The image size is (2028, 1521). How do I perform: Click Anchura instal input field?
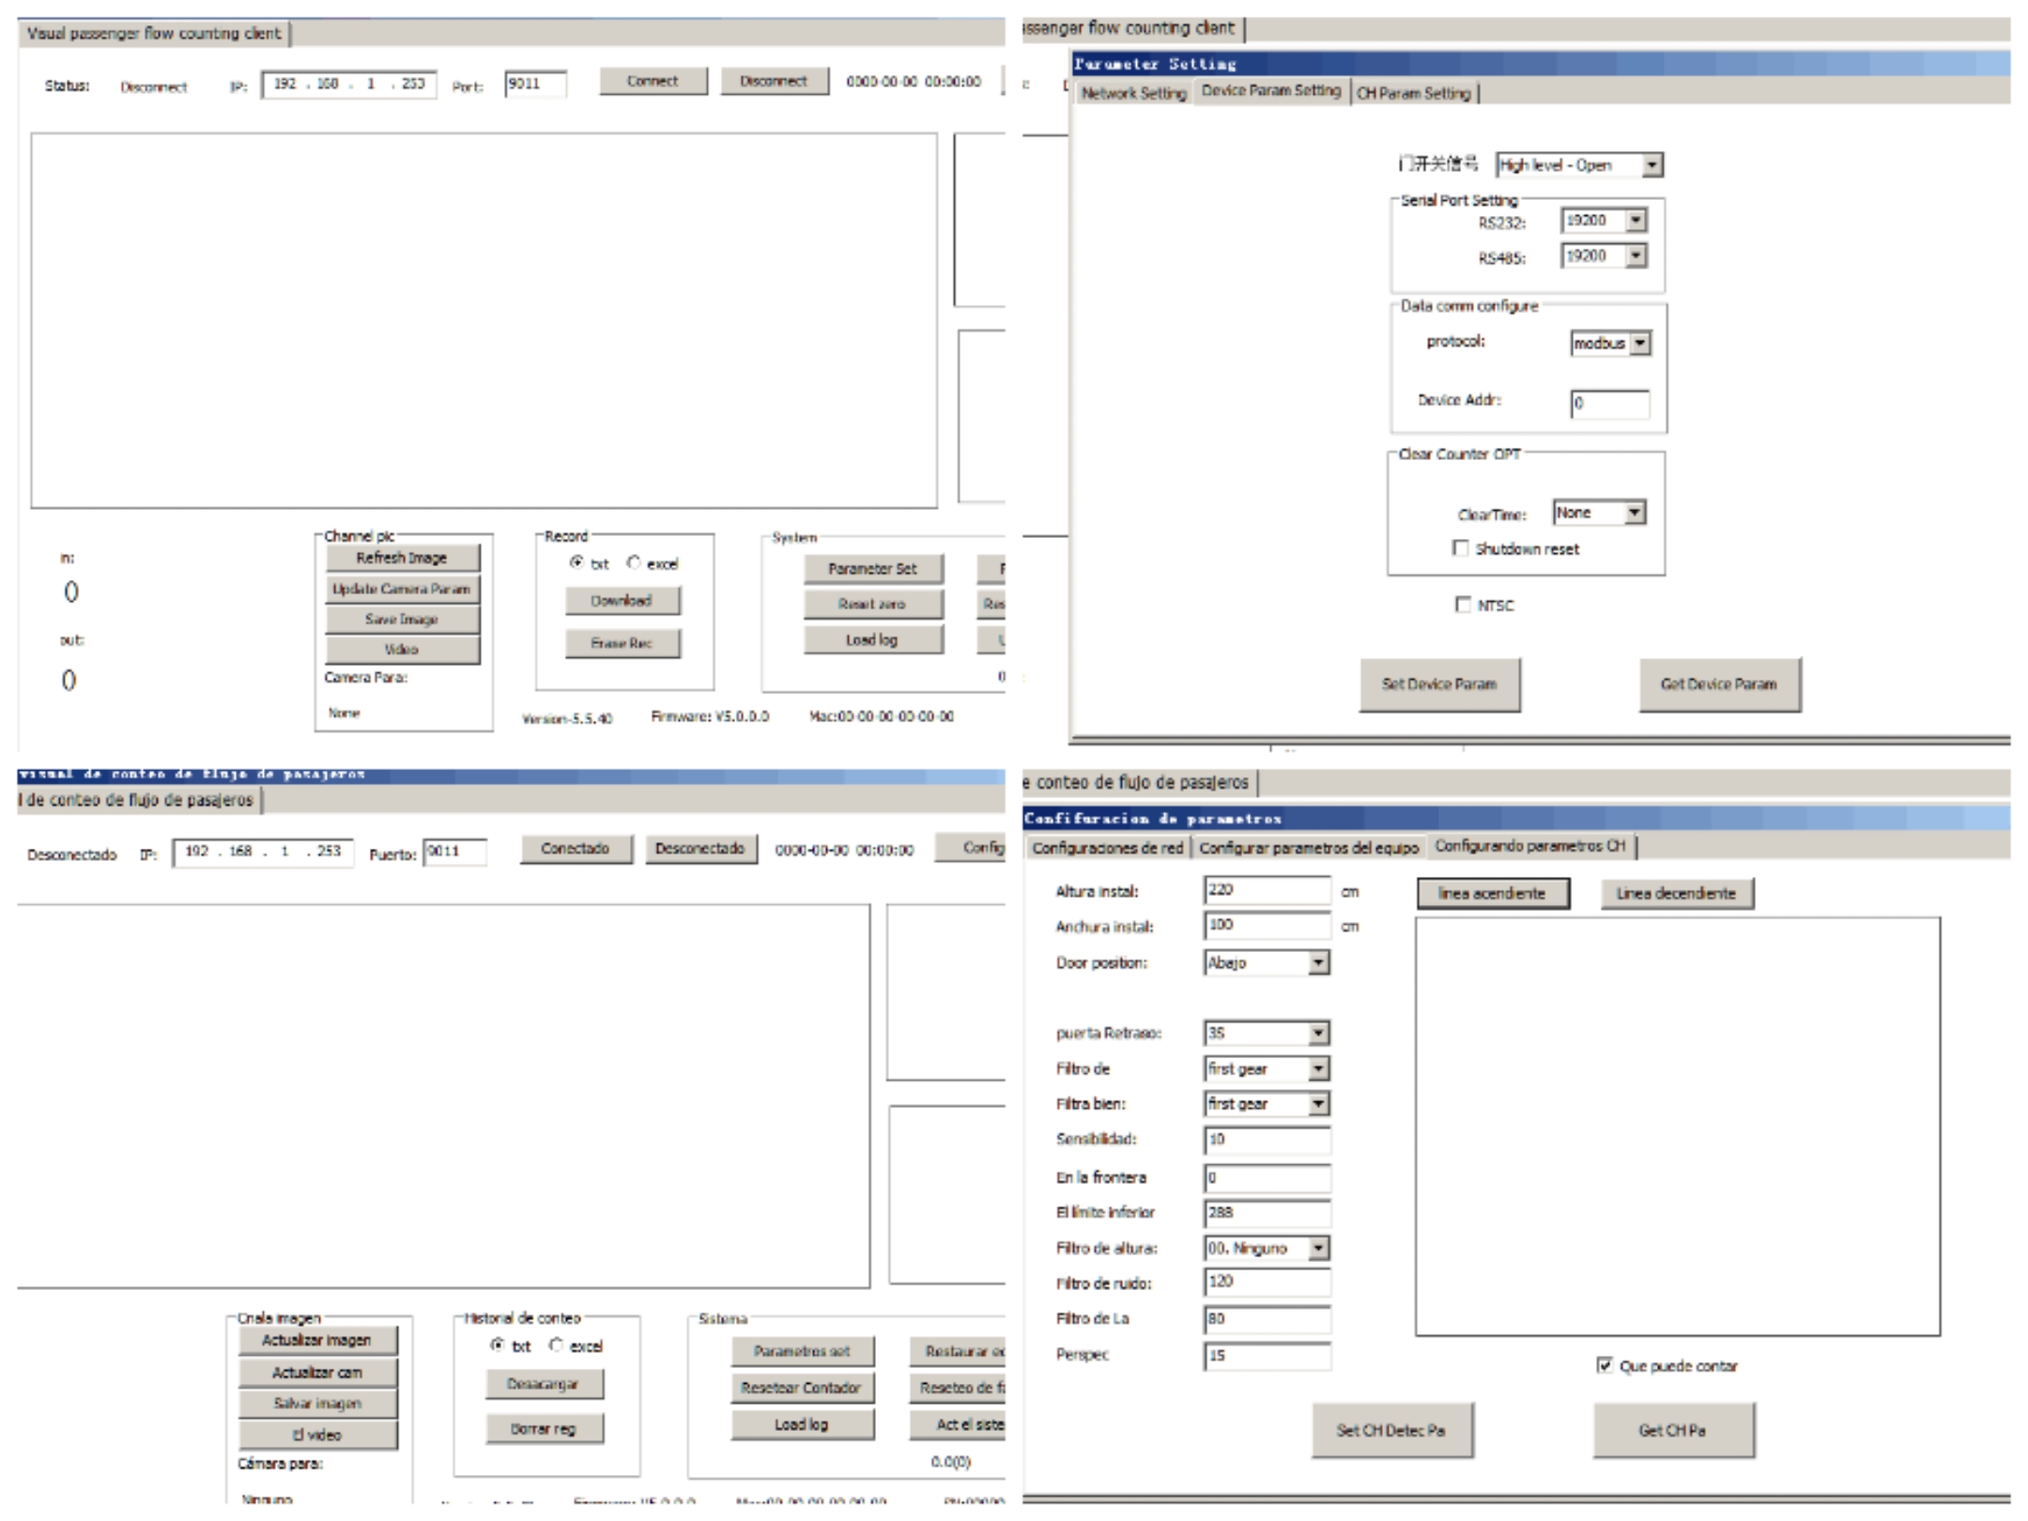[x=1267, y=926]
